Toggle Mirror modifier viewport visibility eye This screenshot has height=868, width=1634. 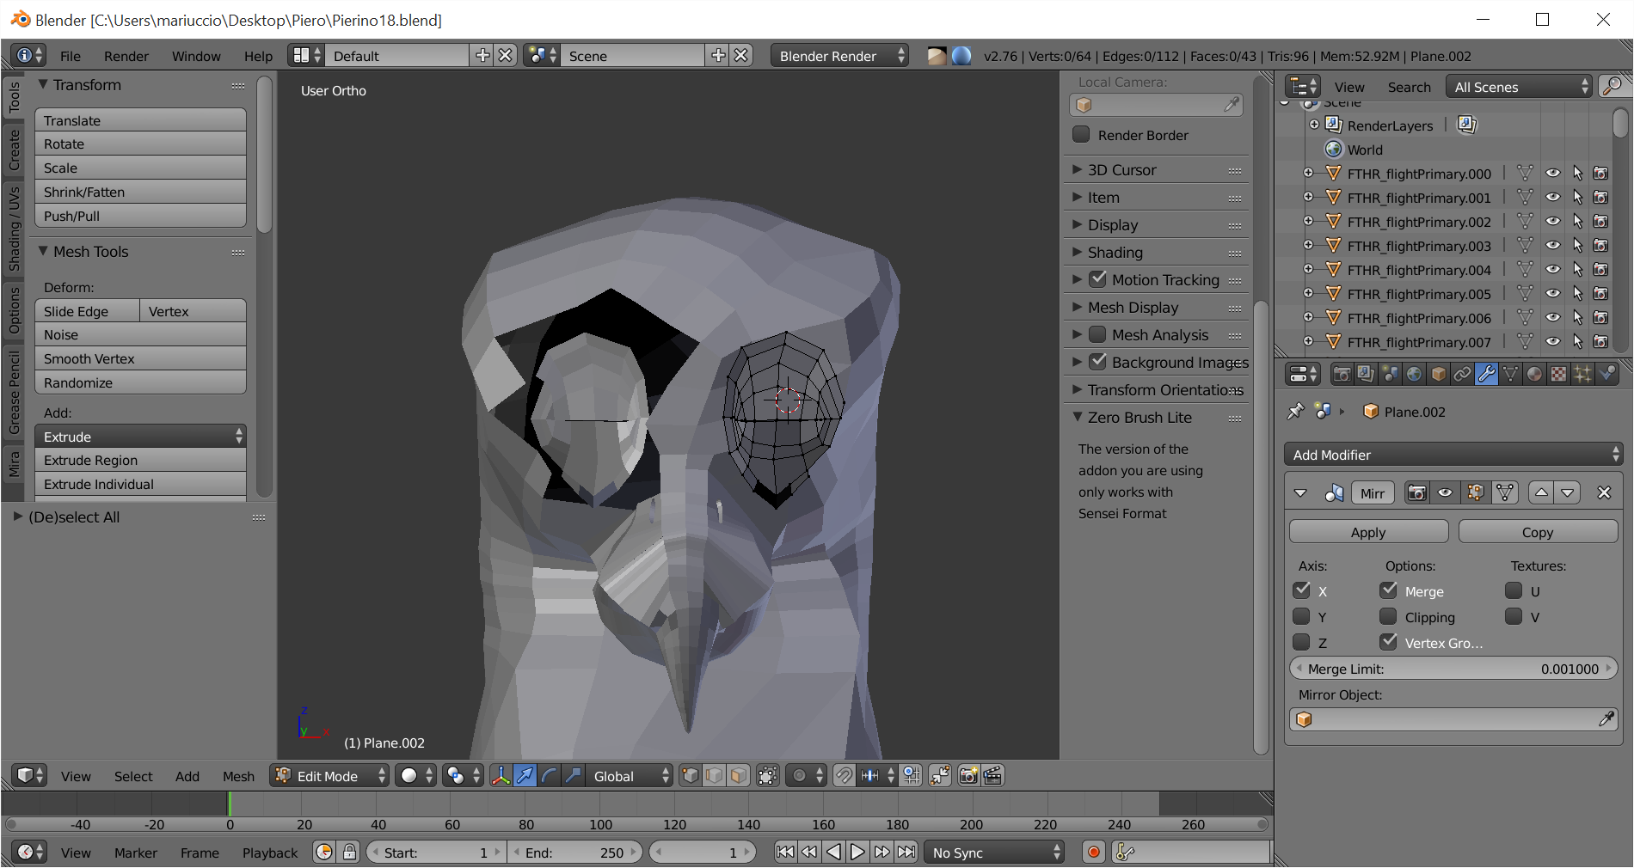pos(1445,492)
